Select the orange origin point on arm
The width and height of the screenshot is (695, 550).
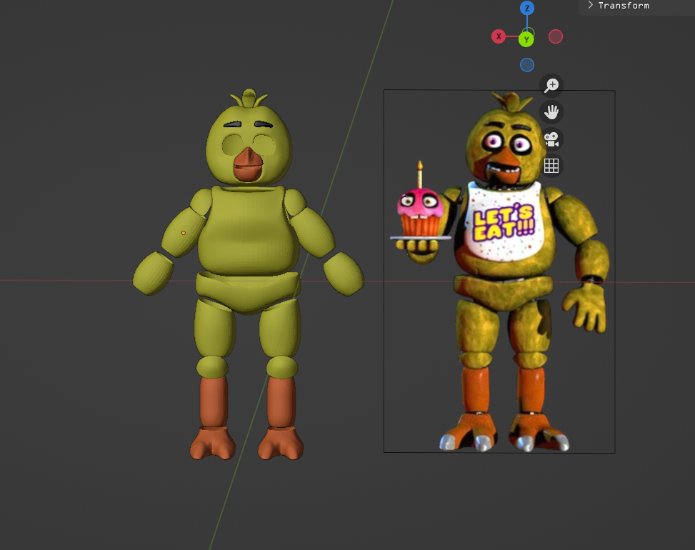(x=184, y=233)
